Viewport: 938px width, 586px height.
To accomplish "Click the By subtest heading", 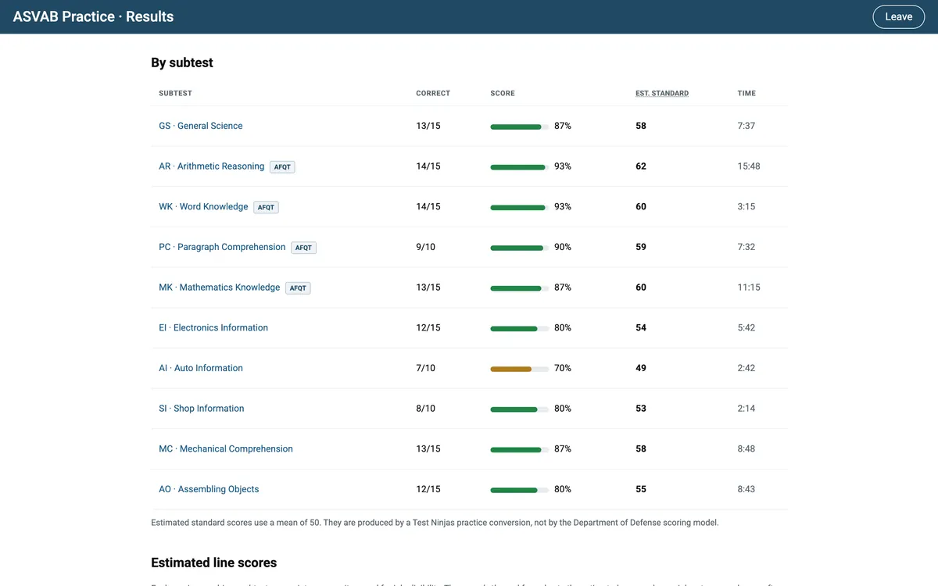I will [x=182, y=63].
